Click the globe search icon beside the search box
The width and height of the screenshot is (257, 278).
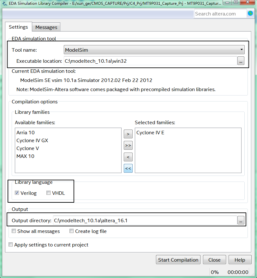click(x=250, y=13)
